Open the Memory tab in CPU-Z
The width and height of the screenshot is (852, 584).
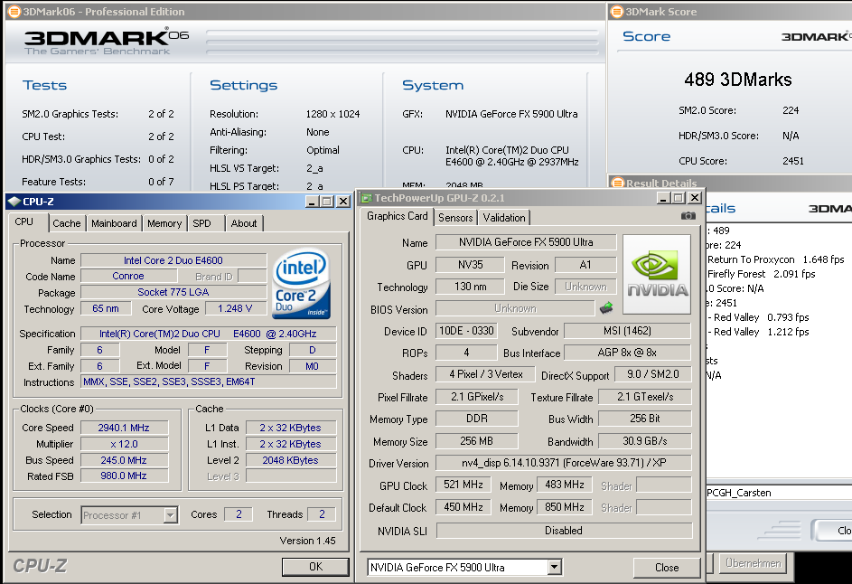164,223
